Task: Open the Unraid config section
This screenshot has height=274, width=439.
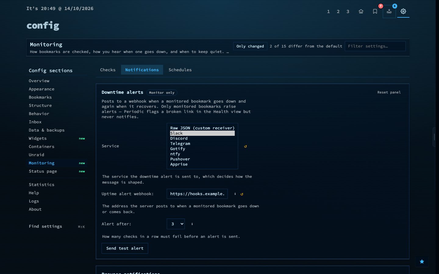Action: tap(57, 155)
